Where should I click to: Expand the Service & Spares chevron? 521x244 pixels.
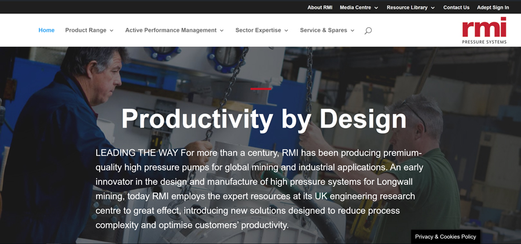point(353,31)
